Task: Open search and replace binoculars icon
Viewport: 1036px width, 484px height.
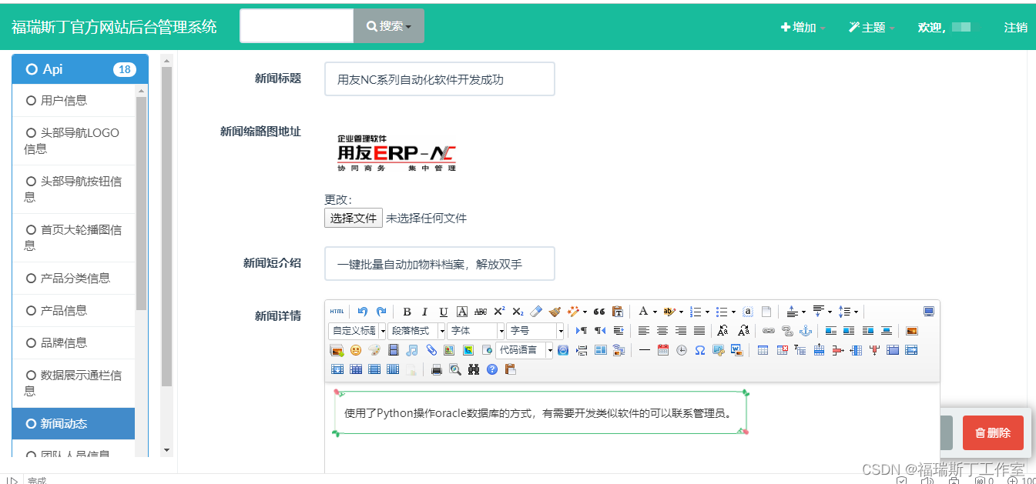Action: pyautogui.click(x=474, y=369)
